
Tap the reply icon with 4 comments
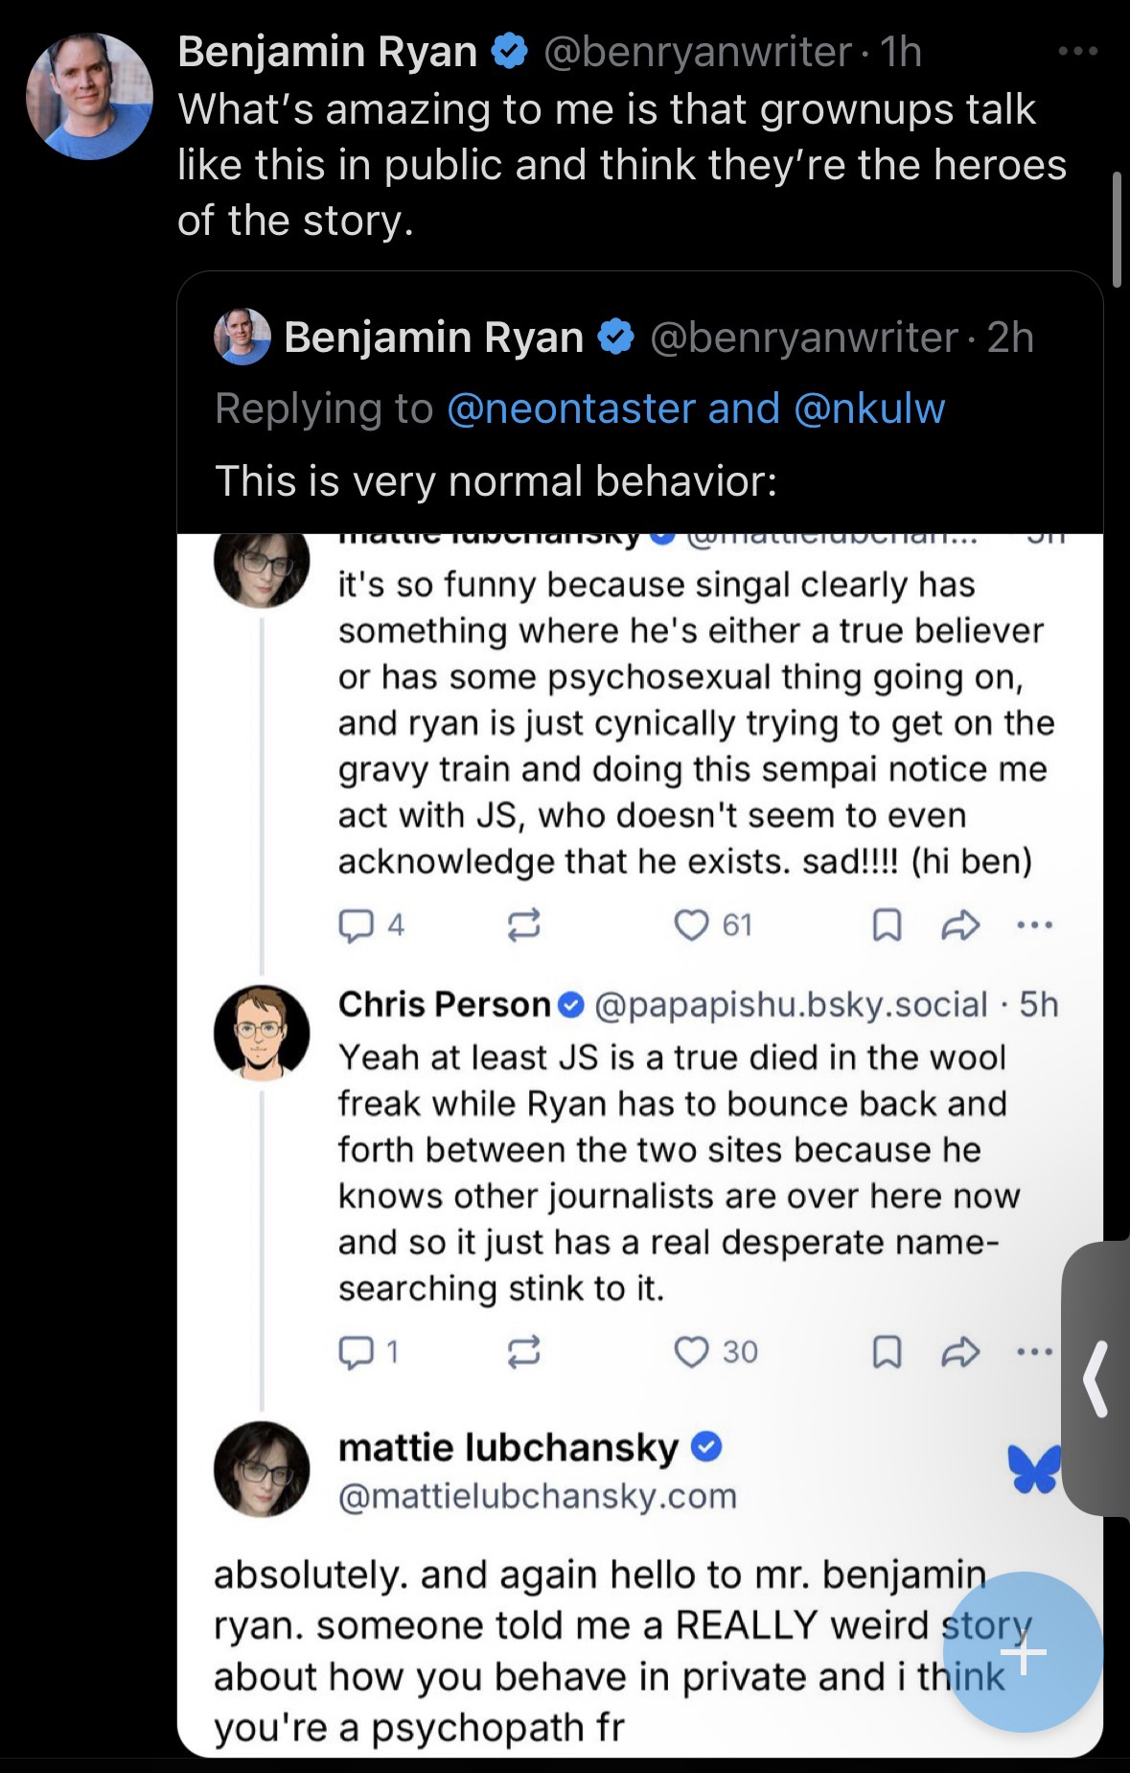point(356,924)
